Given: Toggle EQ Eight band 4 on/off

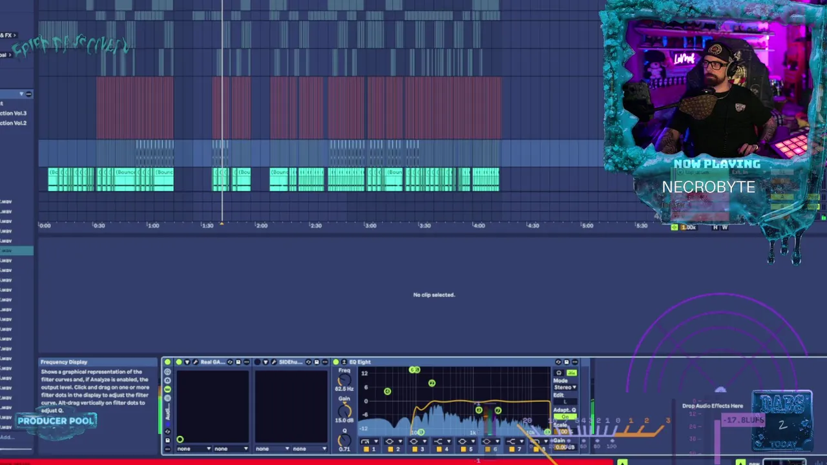Looking at the screenshot, I should pyautogui.click(x=439, y=449).
